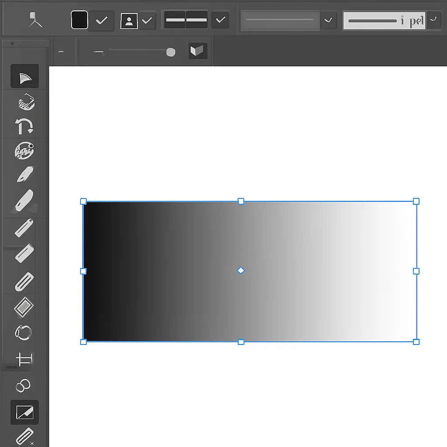Click the bottom-middle handle of the selection
This screenshot has width=447, height=447.
pyautogui.click(x=241, y=342)
